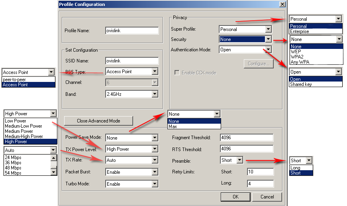Click the Cancel button
This screenshot has height=206, width=347.
pyautogui.click(x=267, y=196)
